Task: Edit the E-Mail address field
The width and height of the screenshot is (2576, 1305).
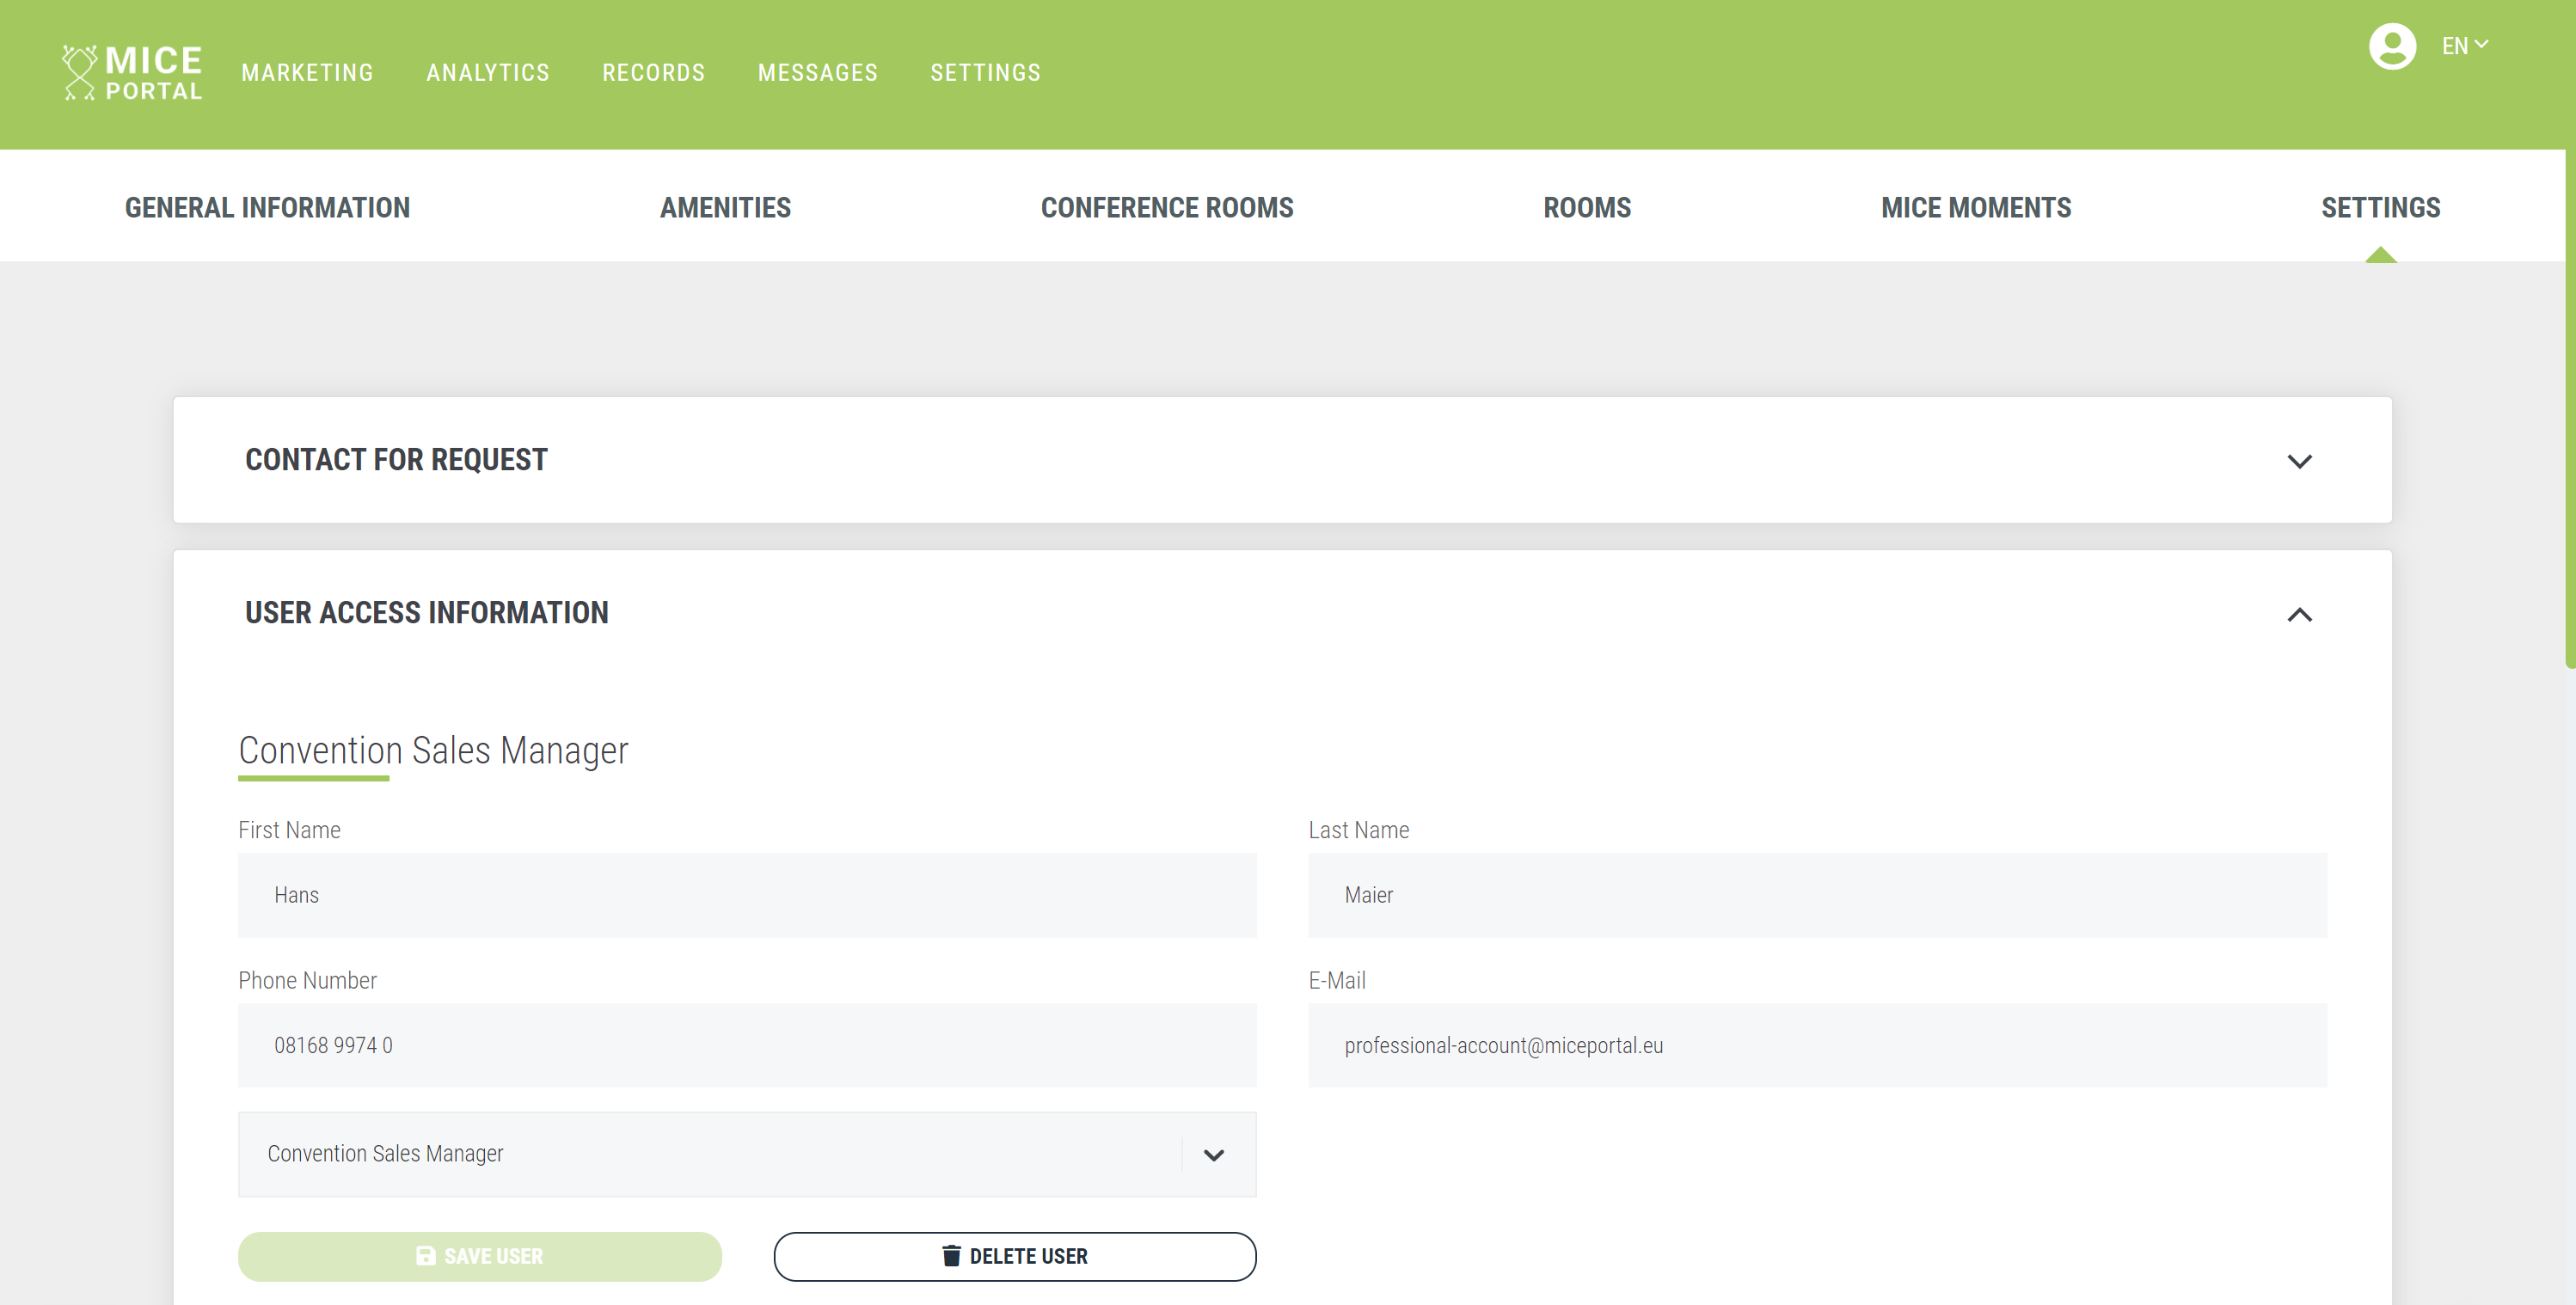Action: click(x=1817, y=1045)
